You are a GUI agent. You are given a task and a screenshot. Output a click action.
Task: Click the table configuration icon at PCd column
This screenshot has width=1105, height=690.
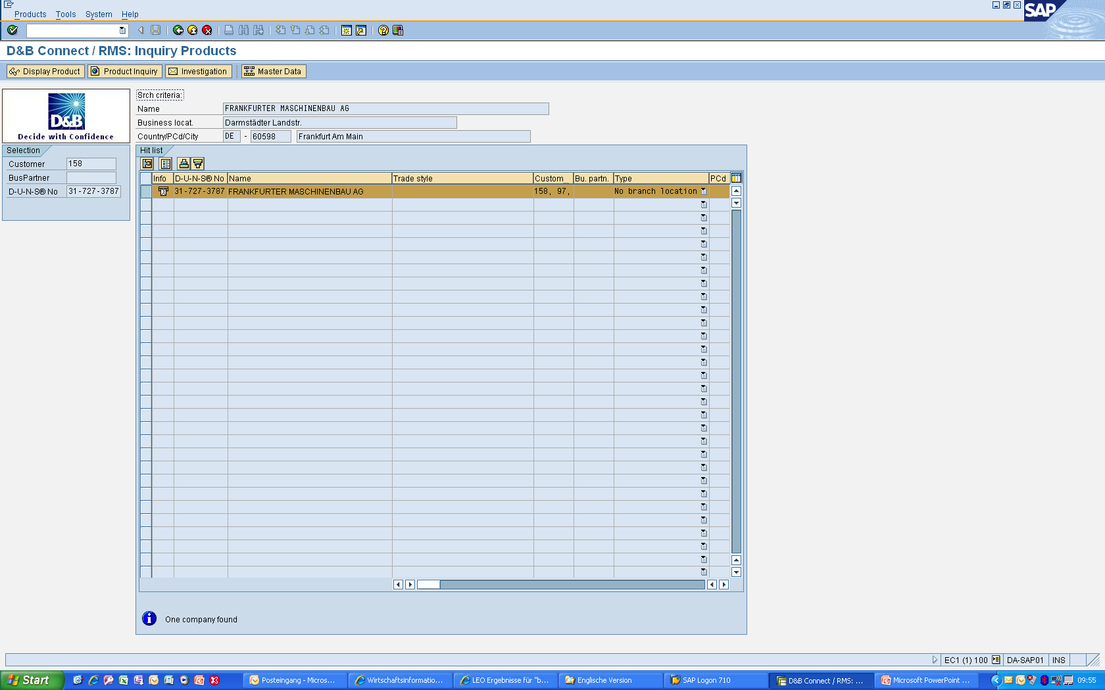coord(736,178)
